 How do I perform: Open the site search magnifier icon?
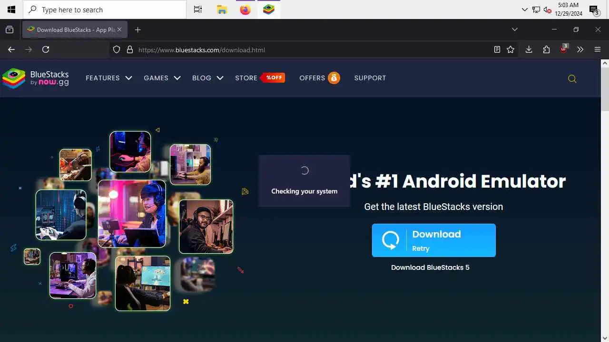[x=572, y=79]
